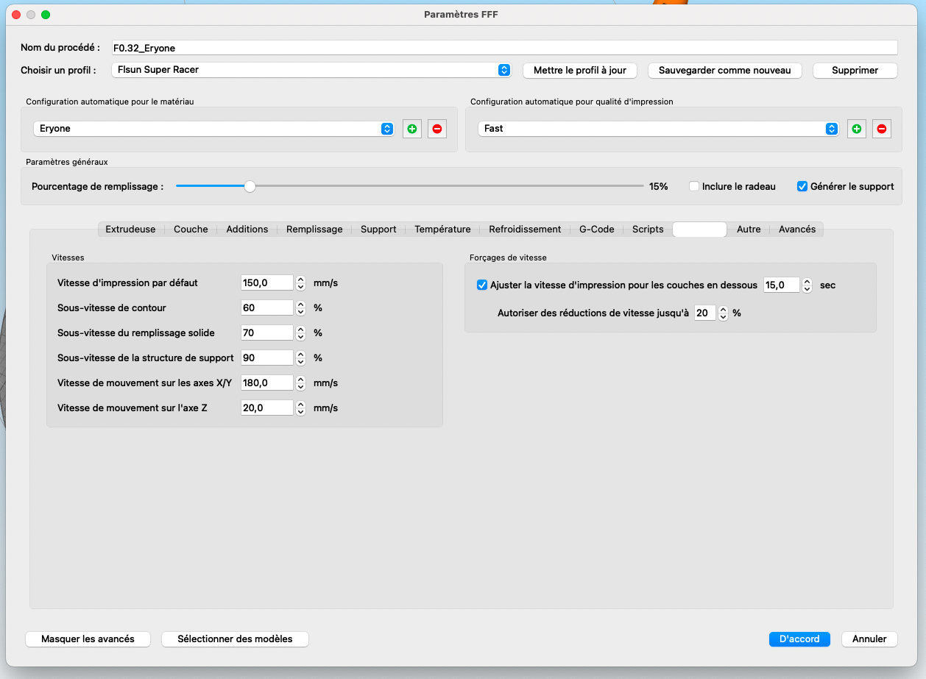The image size is (926, 679).
Task: Add a new print quality with green plus
Action: (x=857, y=129)
